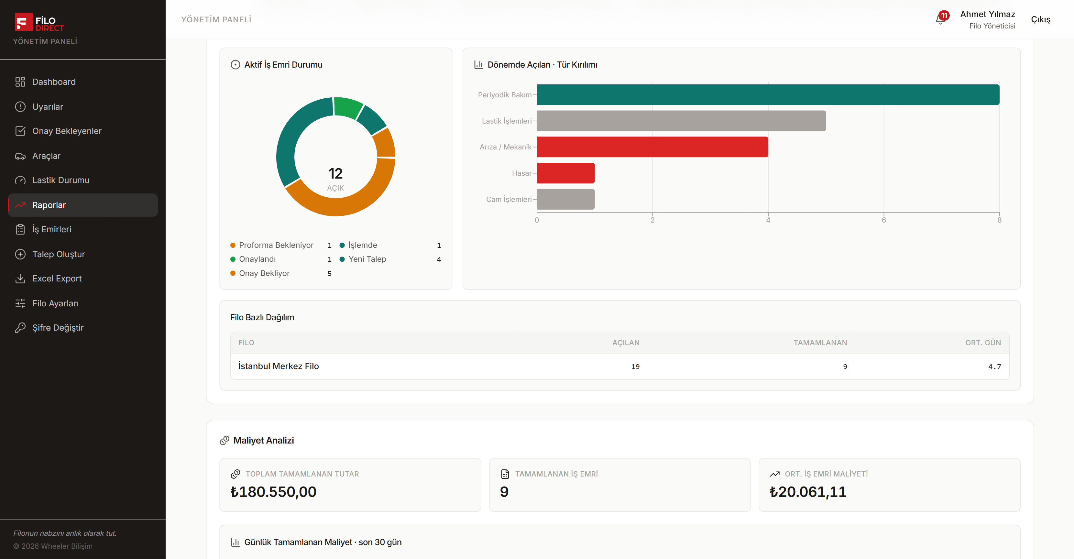Open Filo Ayarları settings
1074x559 pixels.
pyautogui.click(x=82, y=303)
